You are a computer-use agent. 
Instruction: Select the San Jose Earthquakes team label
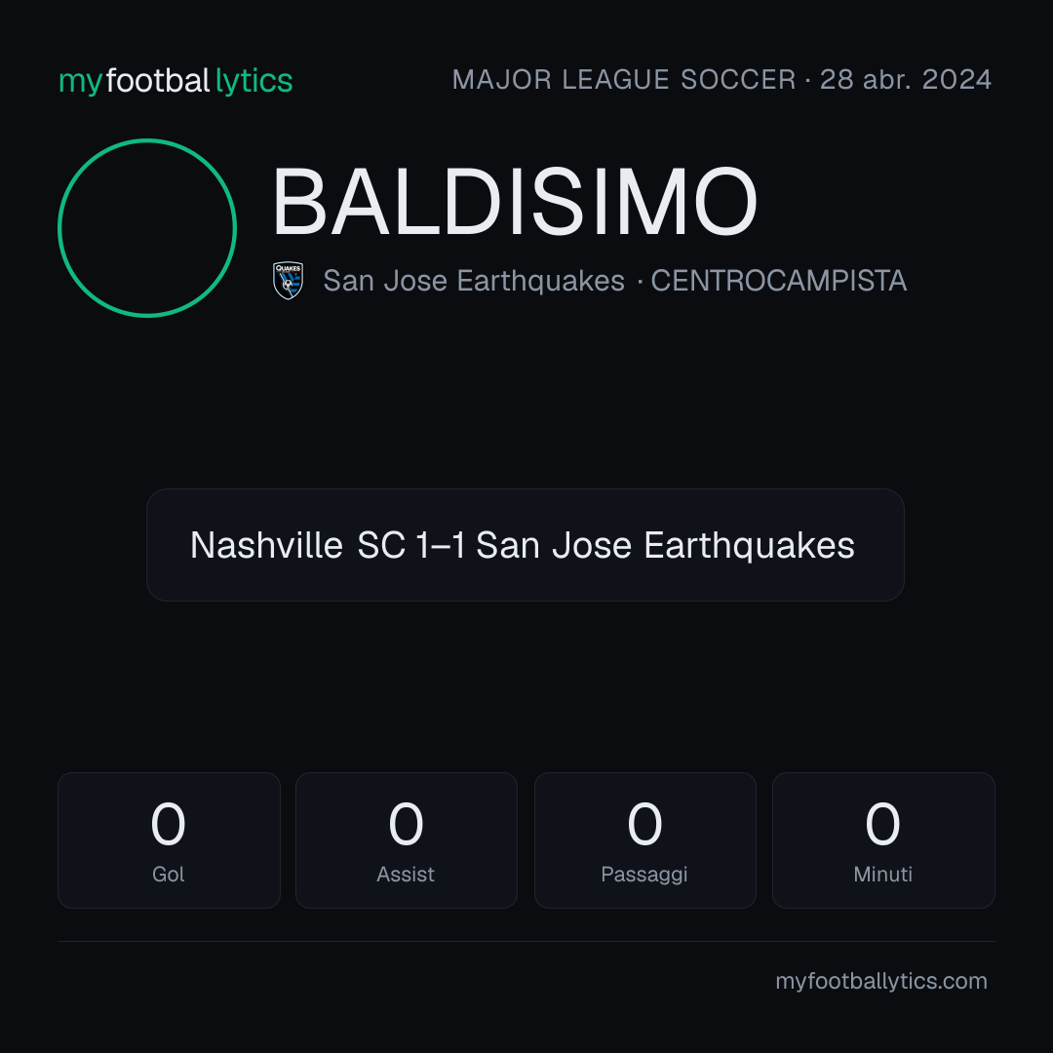click(474, 281)
